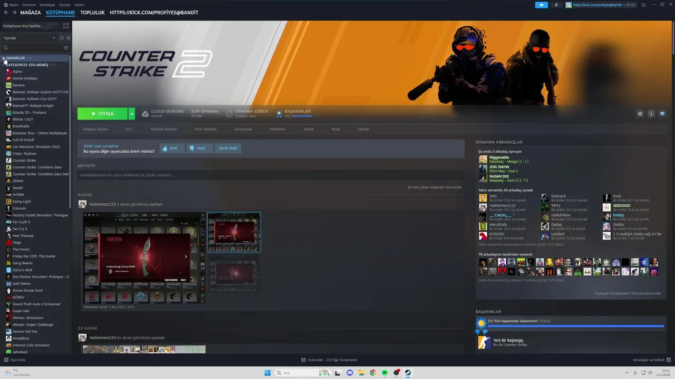
Task: Open the play button dropdown arrow
Action: 131,114
